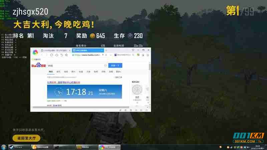Click the camera image-search icon in Baidu box

(105, 65)
